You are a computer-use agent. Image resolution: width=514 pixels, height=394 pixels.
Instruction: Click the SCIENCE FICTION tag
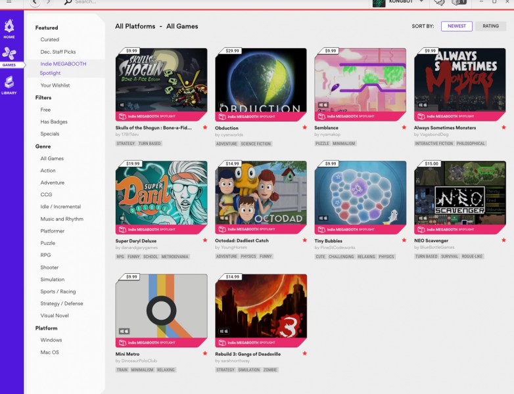256,144
